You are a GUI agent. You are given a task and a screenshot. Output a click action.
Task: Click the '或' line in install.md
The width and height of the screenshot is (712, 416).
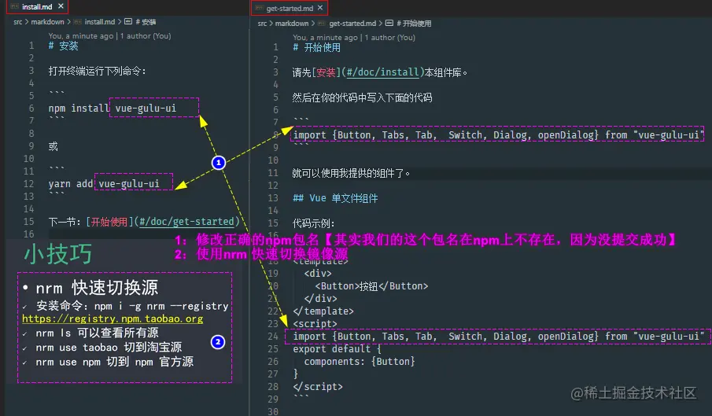tap(53, 146)
